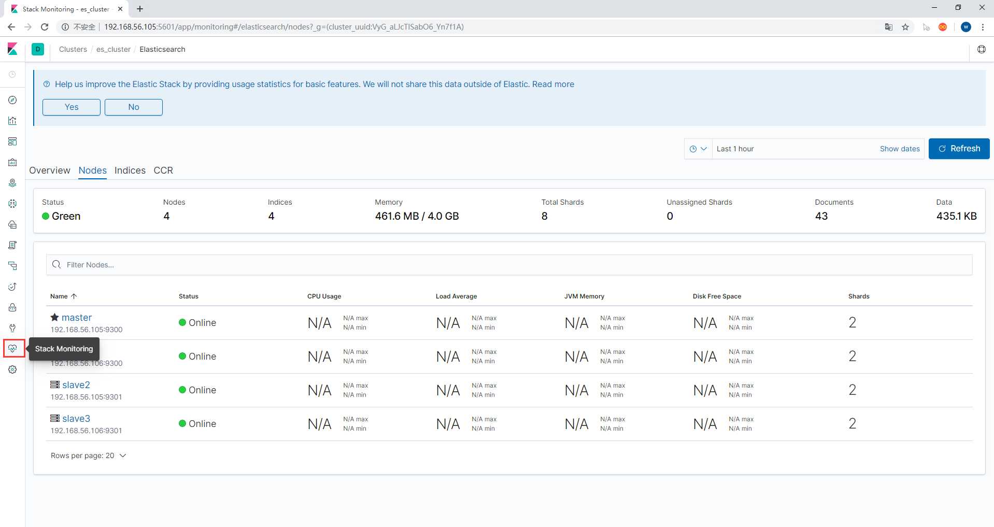Navigate to the es_cluster breadcrumb
This screenshot has width=994, height=527.
(113, 49)
